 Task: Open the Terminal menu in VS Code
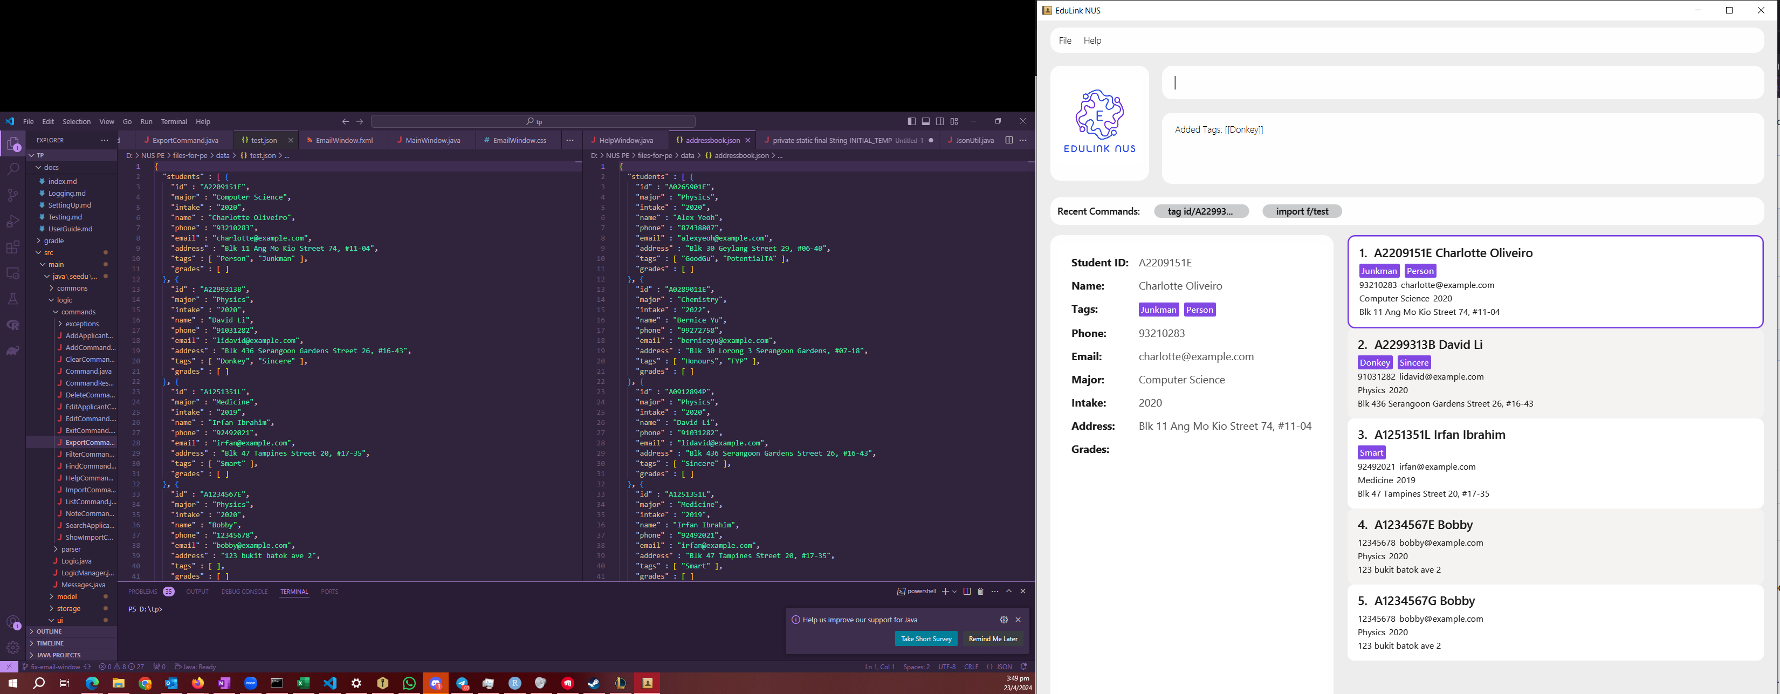174,122
